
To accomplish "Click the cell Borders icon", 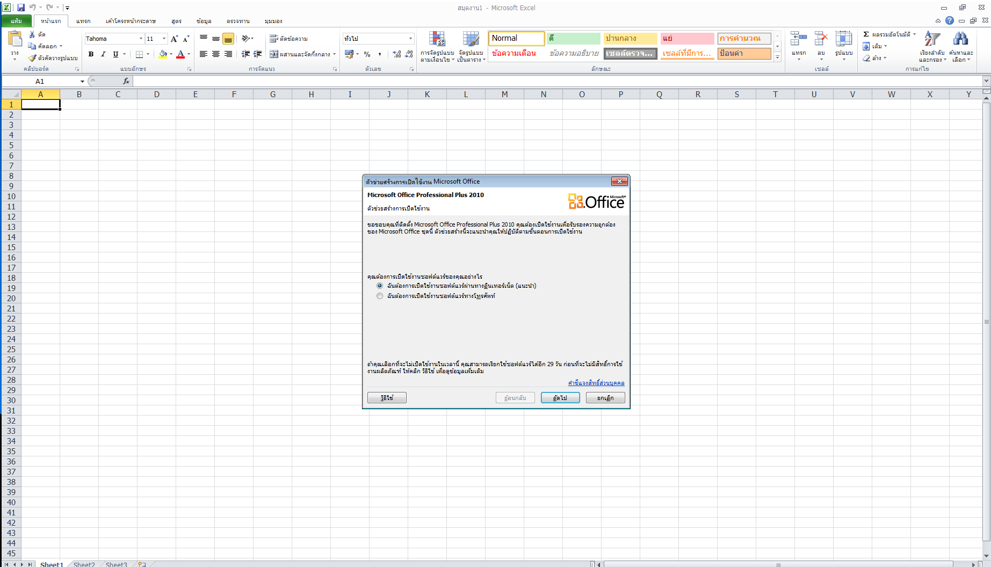I will (140, 54).
